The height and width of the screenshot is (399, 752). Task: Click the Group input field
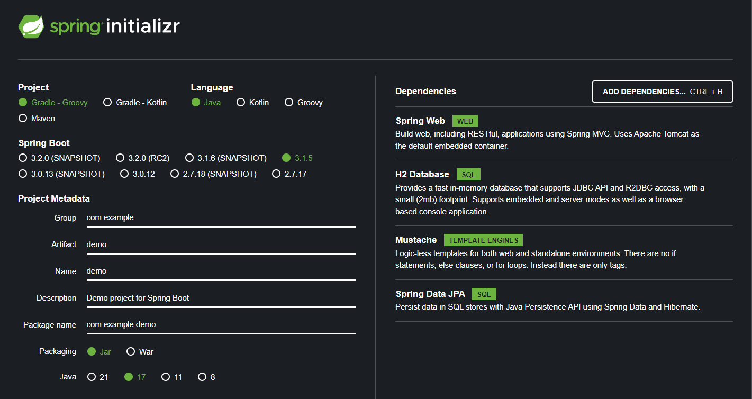coord(221,218)
